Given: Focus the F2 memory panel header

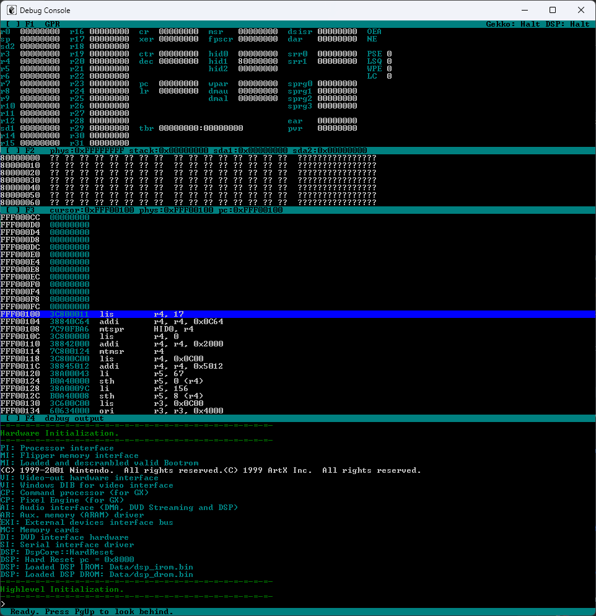Looking at the screenshot, I should pyautogui.click(x=298, y=151).
